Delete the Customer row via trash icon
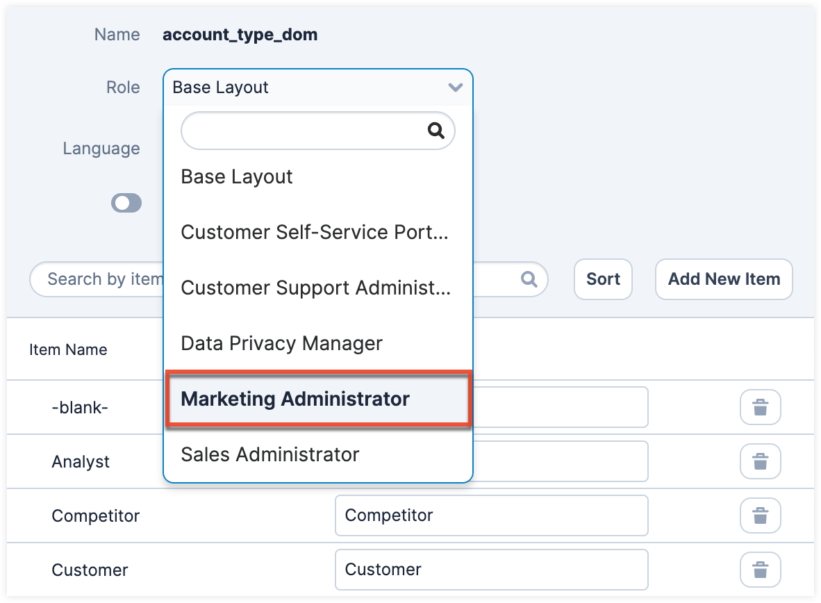 761,570
